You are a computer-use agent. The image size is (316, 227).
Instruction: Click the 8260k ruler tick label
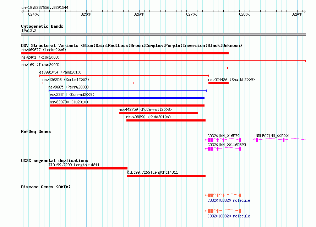click(x=139, y=14)
